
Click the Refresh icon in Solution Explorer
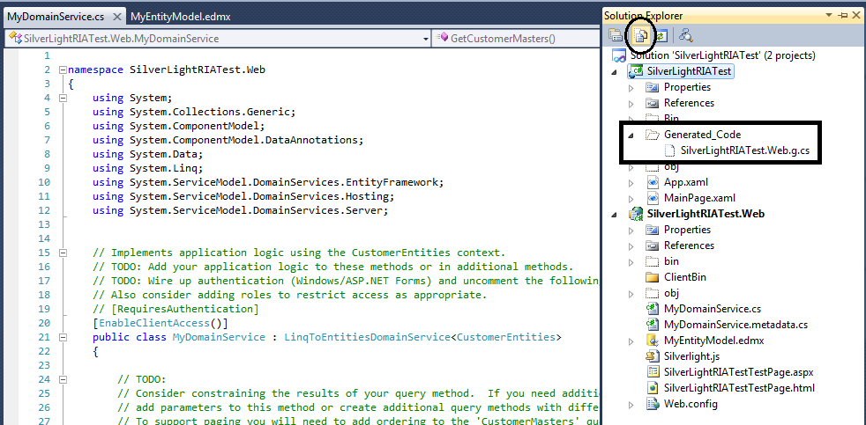[661, 36]
